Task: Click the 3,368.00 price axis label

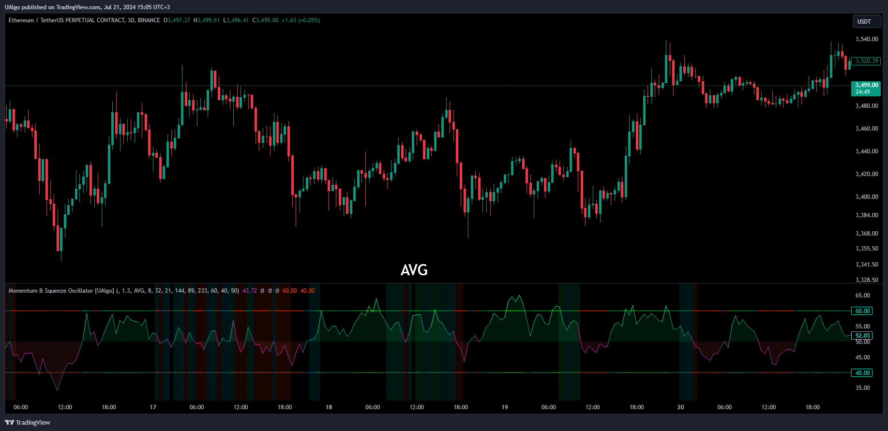Action: click(866, 234)
